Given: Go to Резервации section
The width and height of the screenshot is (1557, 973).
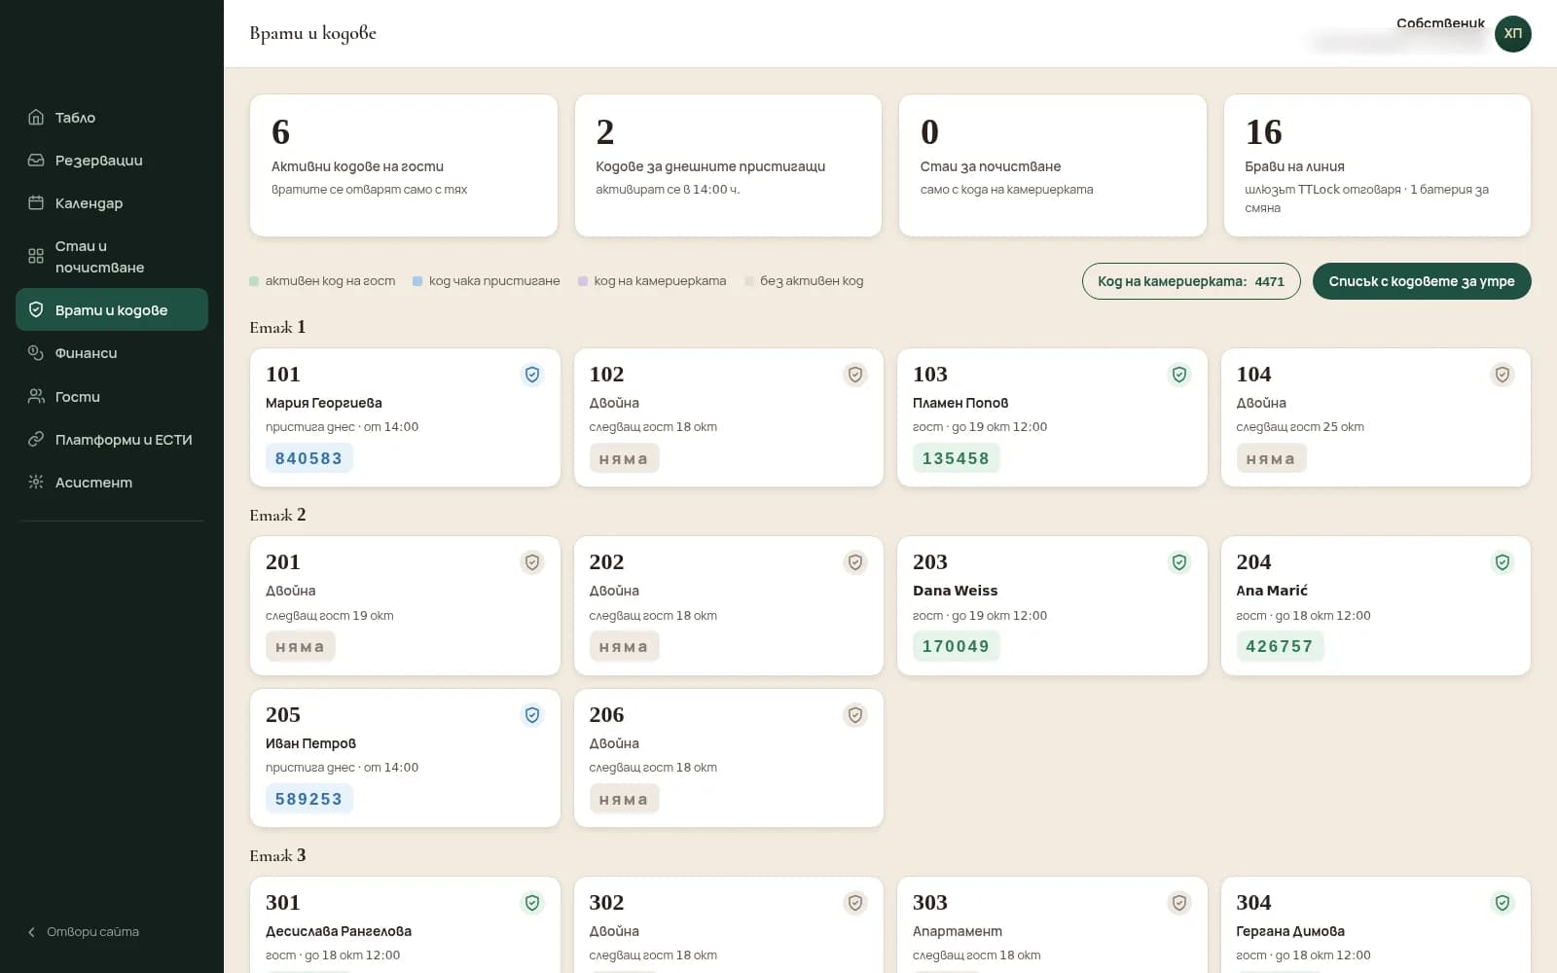Looking at the screenshot, I should point(112,161).
